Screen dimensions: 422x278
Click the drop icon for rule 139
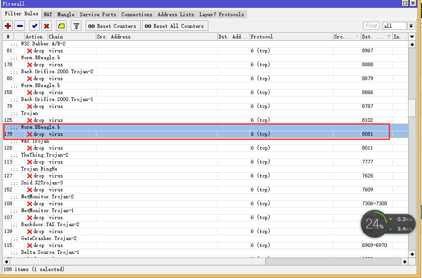click(30, 232)
